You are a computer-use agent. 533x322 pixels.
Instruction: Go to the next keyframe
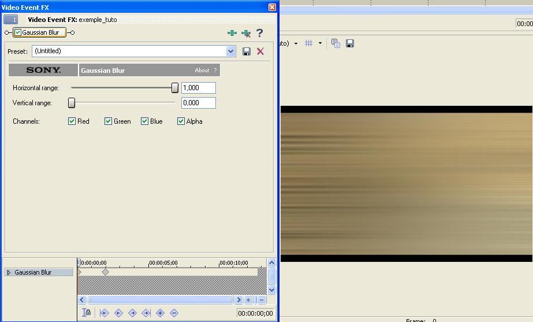click(132, 313)
